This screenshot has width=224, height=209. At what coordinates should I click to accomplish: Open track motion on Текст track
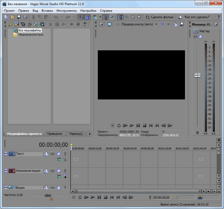click(46, 154)
